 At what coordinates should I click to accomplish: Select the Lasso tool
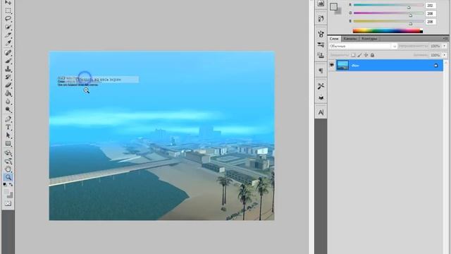click(8, 19)
